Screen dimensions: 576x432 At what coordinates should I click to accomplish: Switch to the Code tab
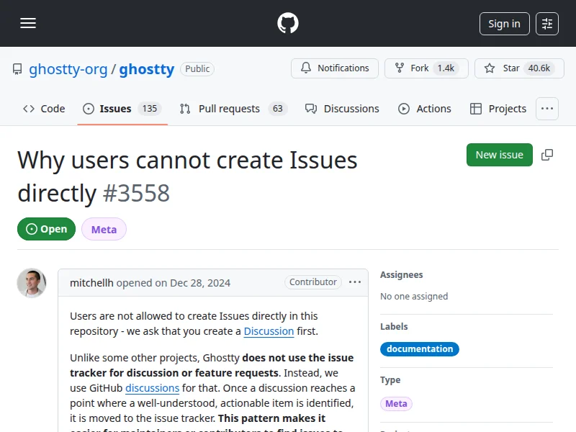pos(44,109)
